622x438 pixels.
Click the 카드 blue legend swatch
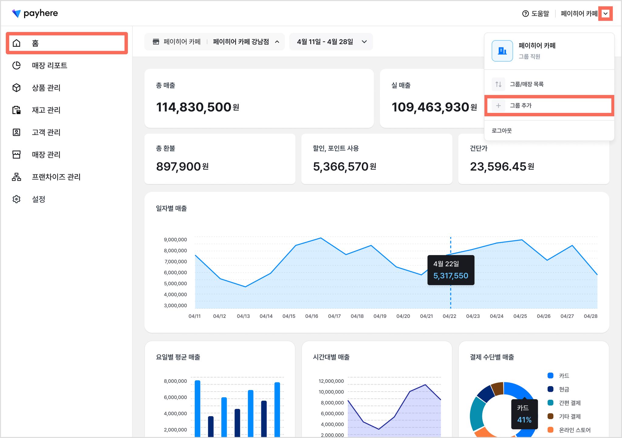pos(550,376)
